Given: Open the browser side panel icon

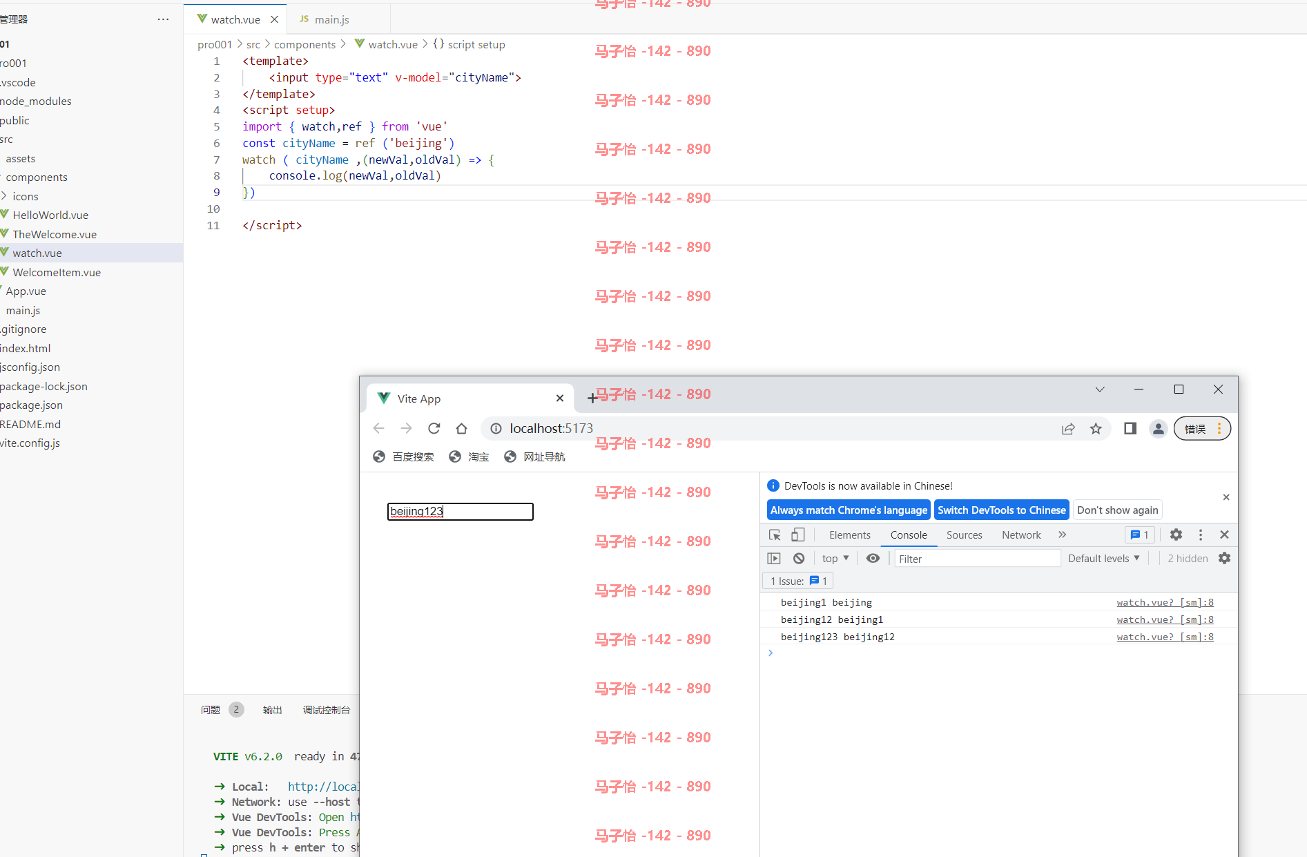Looking at the screenshot, I should pos(1130,429).
